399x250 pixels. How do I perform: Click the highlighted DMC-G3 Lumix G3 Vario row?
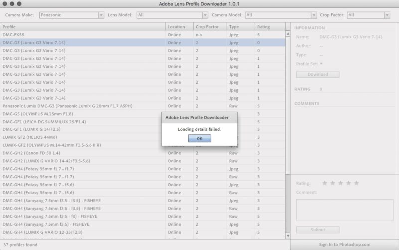click(143, 43)
